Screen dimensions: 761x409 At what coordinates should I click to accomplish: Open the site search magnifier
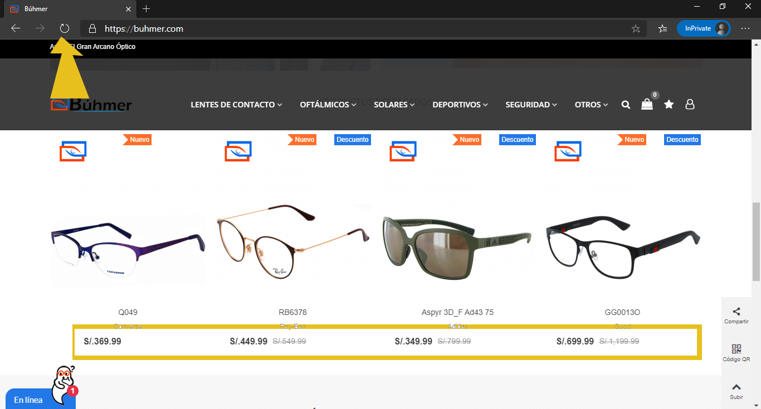tap(626, 105)
